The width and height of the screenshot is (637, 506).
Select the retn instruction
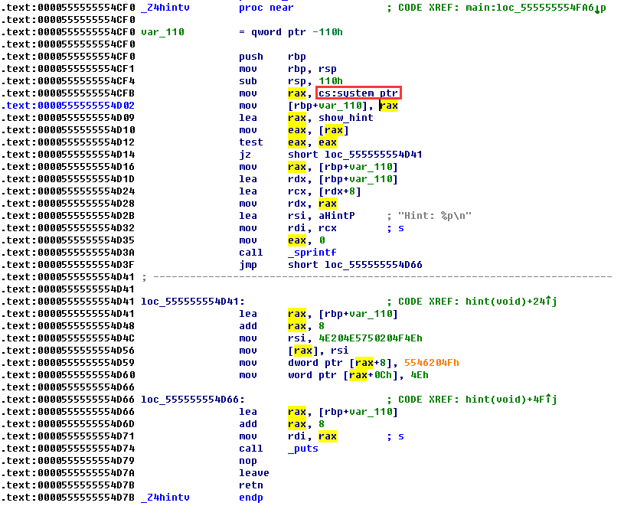pos(251,485)
